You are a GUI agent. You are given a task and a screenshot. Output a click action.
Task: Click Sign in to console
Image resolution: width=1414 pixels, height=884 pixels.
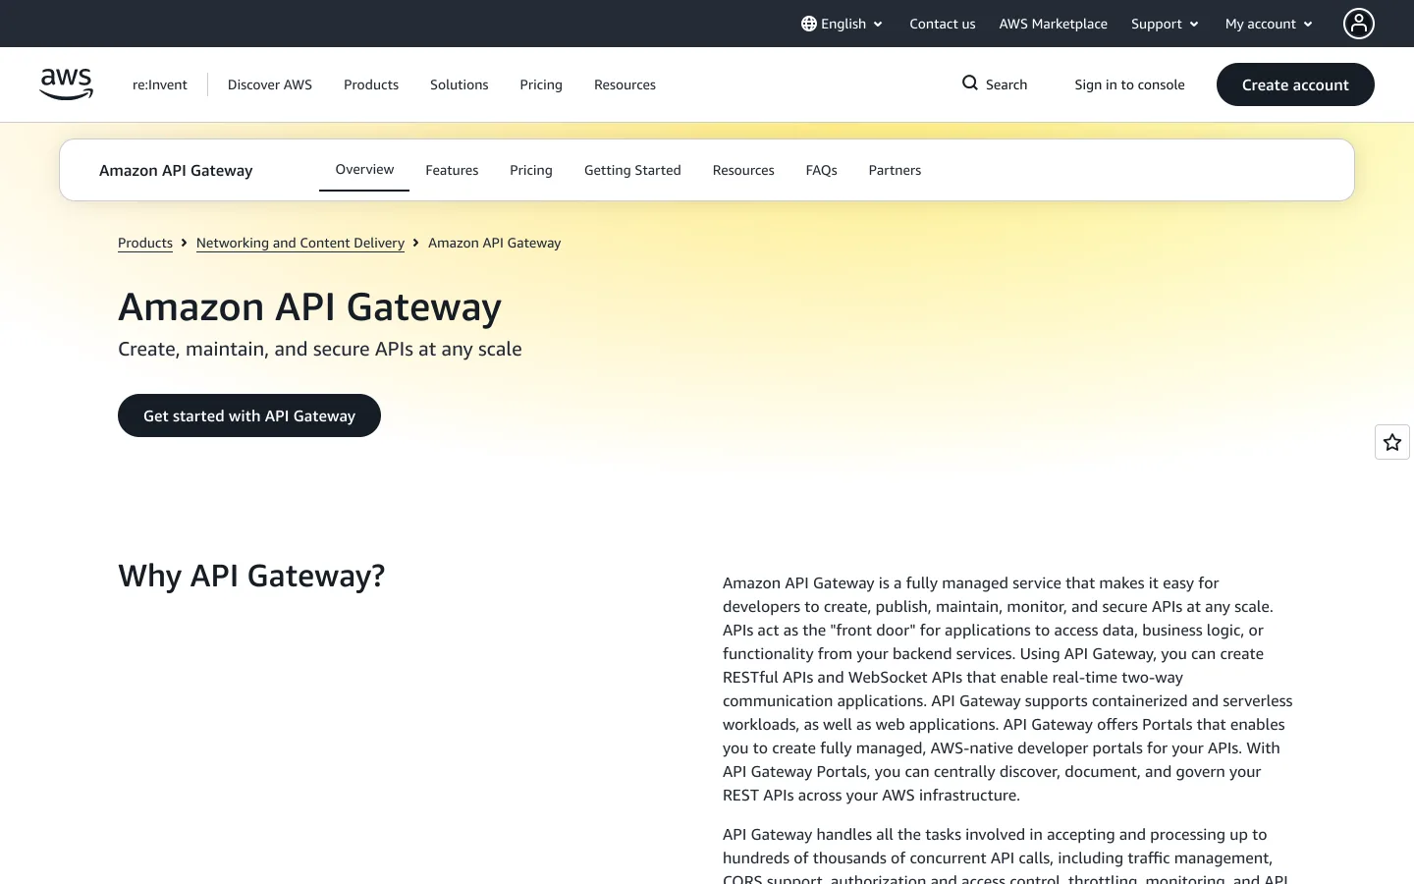point(1129,84)
